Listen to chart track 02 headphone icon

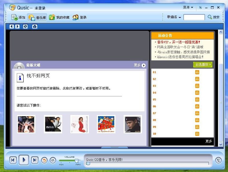pyautogui.click(x=197, y=79)
